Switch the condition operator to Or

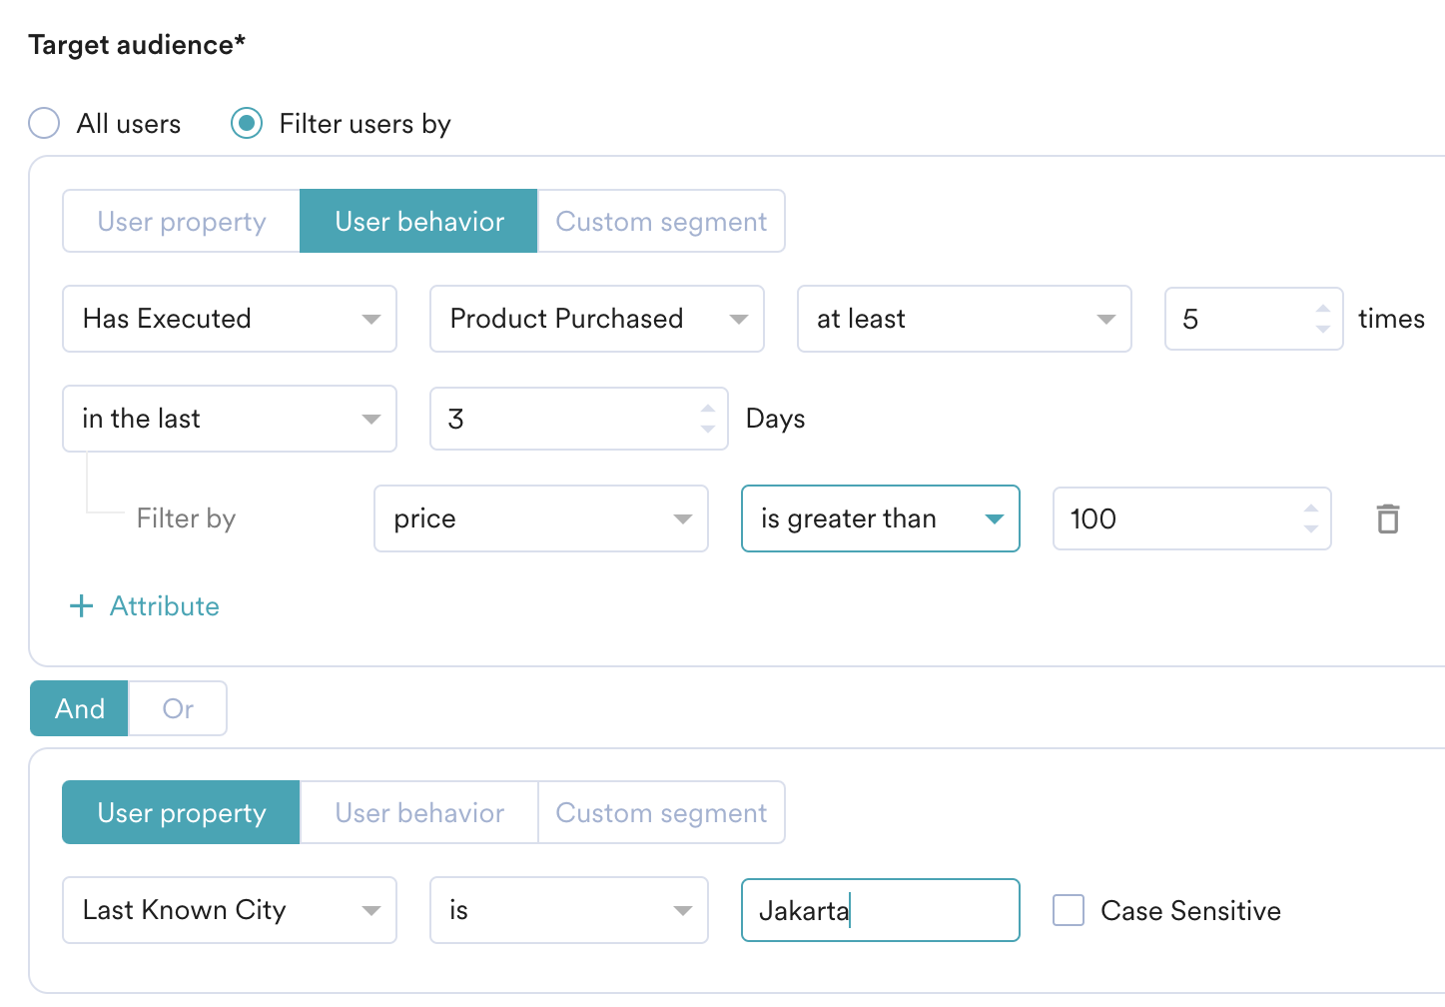tap(178, 708)
